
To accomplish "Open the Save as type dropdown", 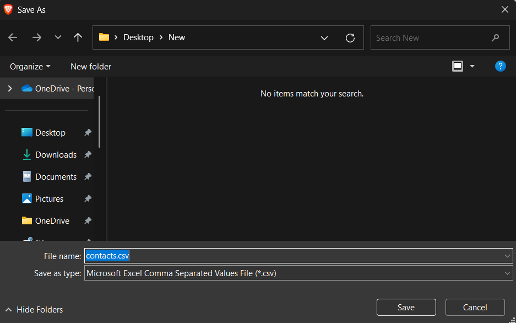I will tap(507, 273).
